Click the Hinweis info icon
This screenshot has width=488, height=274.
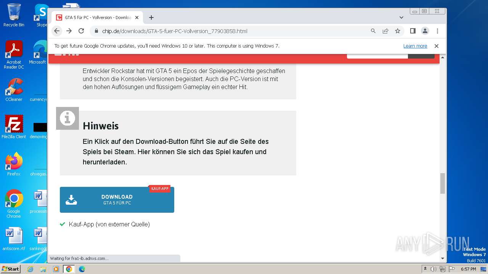[67, 118]
